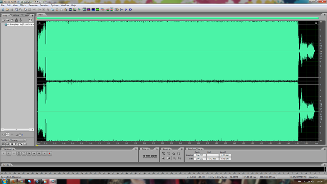Screen dimensions: 327x184
Task: Switch to the Effects tab in left panel
Action: pyautogui.click(x=16, y=16)
